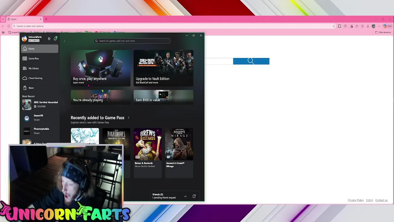Open Recently added to Game Pass heading
394x222 pixels.
[x=98, y=118]
